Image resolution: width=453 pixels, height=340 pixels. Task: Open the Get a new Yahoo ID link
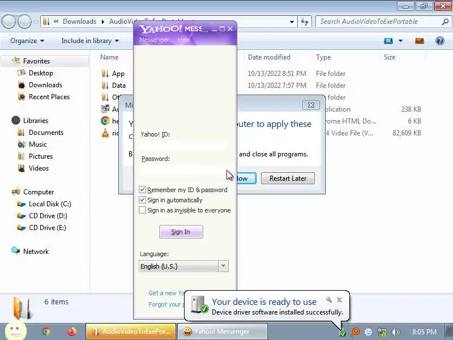166,293
